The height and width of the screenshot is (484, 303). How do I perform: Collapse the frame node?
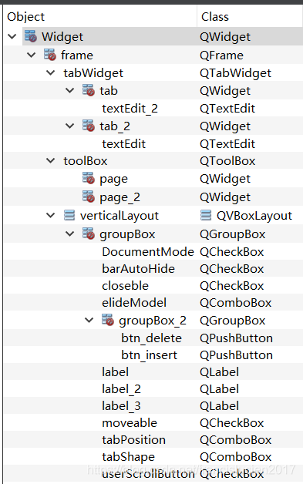point(31,55)
